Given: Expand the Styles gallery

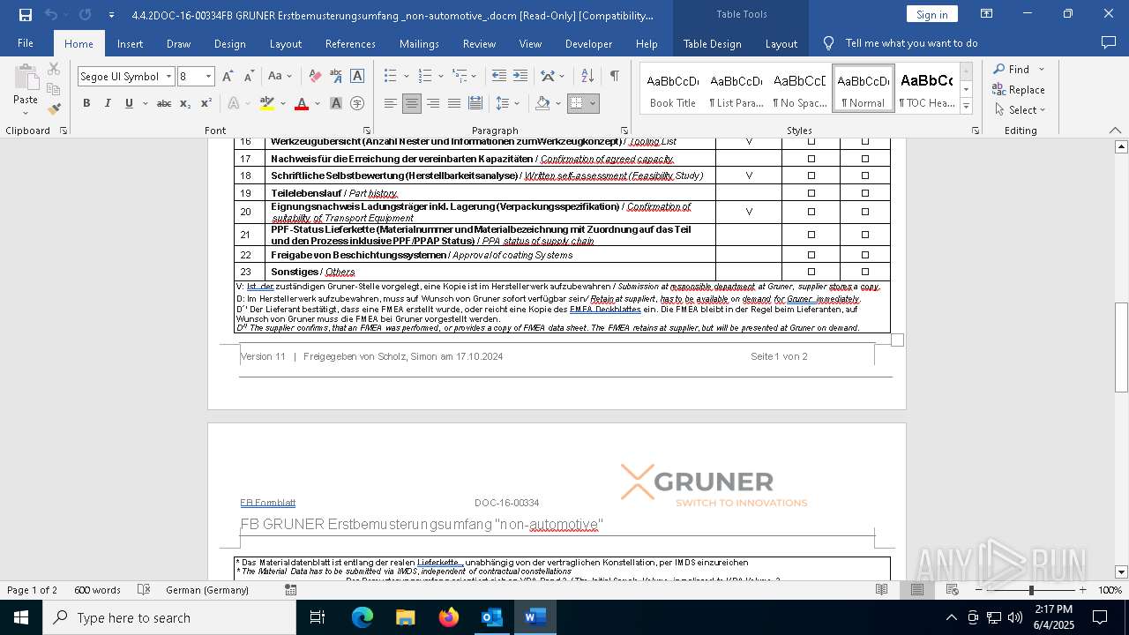Looking at the screenshot, I should pyautogui.click(x=966, y=107).
